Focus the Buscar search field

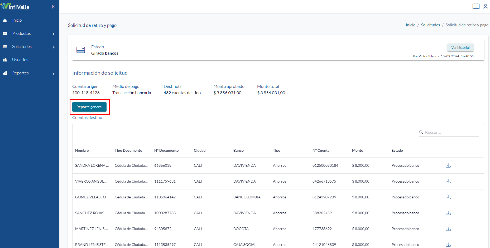[x=451, y=132]
